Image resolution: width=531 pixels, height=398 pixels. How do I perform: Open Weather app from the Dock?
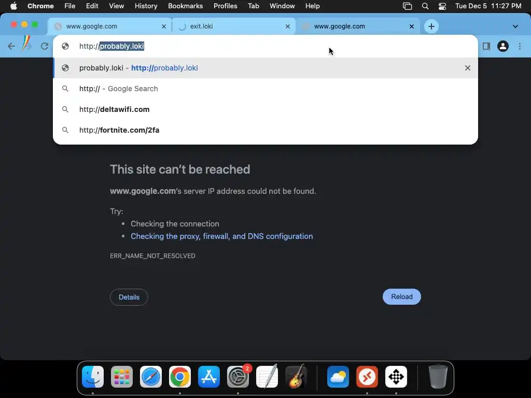pos(338,377)
